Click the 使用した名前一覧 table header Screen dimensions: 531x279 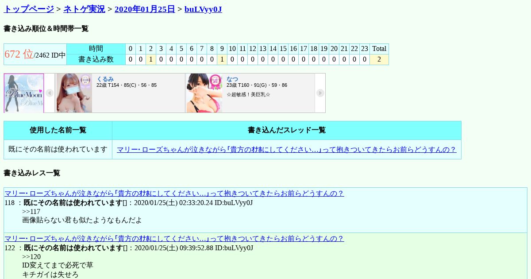58,130
